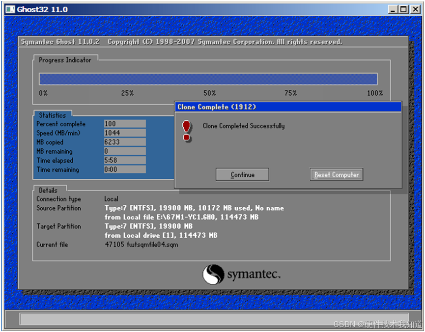Click the Statistics panel label
Viewport: 425px width, 332px height.
[52, 115]
